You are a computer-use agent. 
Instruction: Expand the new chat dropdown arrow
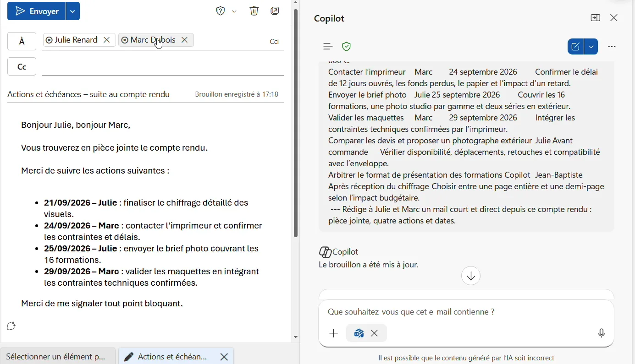tap(591, 47)
